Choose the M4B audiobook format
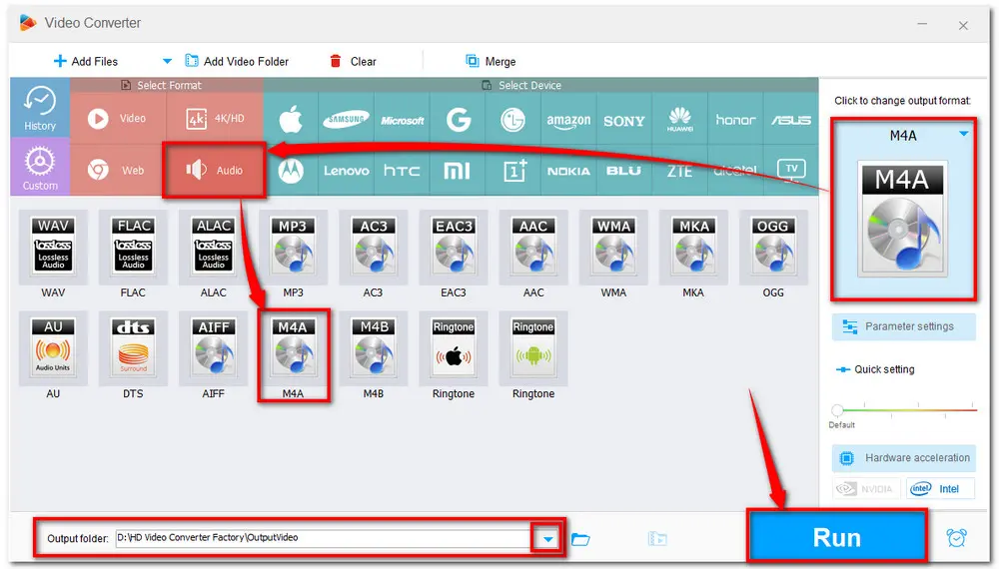The width and height of the screenshot is (999, 569). click(374, 348)
